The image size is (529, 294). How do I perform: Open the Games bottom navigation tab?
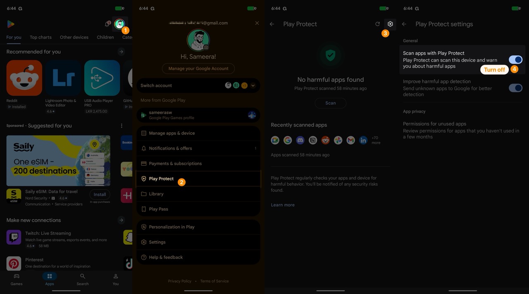pyautogui.click(x=17, y=279)
